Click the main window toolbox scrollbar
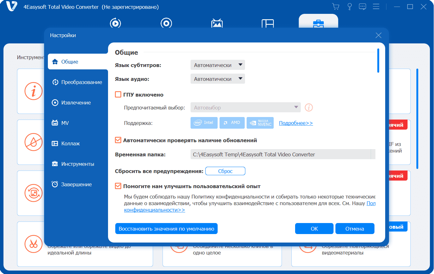The image size is (434, 274). coord(417,119)
